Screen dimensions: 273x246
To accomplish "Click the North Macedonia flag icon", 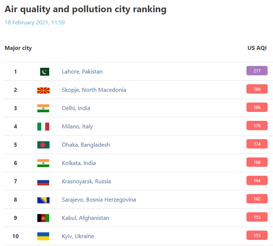I will (43, 90).
